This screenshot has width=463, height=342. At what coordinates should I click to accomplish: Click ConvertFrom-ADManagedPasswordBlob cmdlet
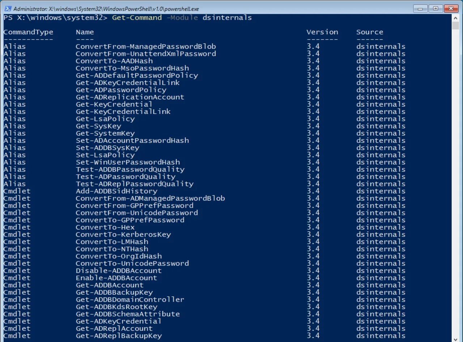pyautogui.click(x=150, y=198)
